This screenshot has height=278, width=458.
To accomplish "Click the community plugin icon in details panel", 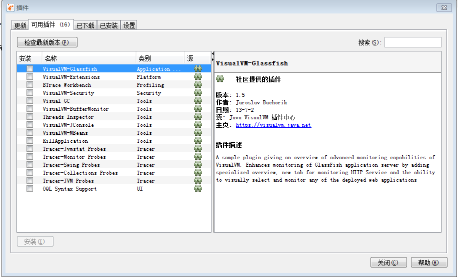I will coord(220,79).
